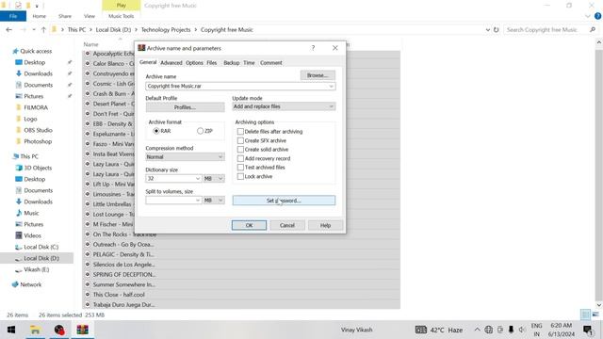The height and width of the screenshot is (339, 603).
Task: Switch to the Backup tab
Action: click(x=231, y=63)
